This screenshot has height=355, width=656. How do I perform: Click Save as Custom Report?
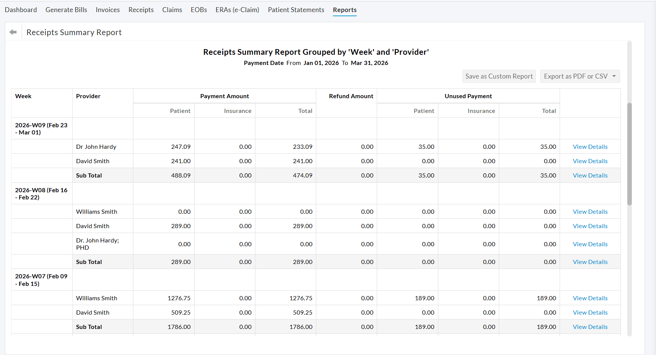click(499, 76)
